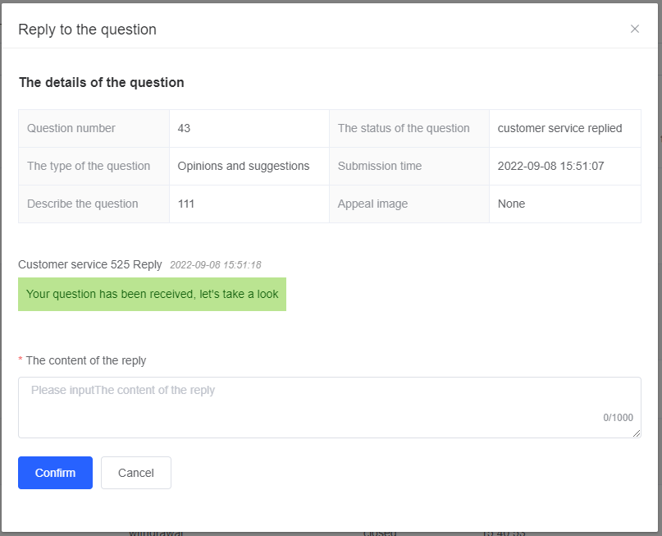Close the Reply to the question dialog

[x=634, y=29]
